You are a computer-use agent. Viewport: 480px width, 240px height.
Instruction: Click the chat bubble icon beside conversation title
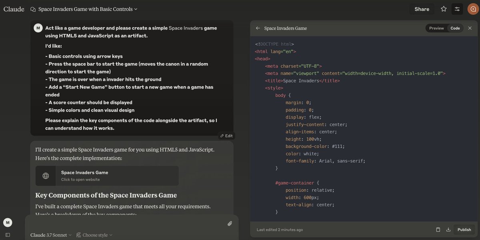click(33, 9)
